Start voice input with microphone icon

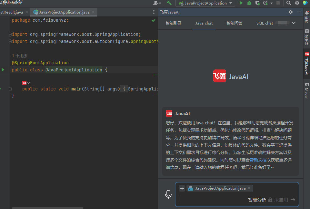point(168,194)
